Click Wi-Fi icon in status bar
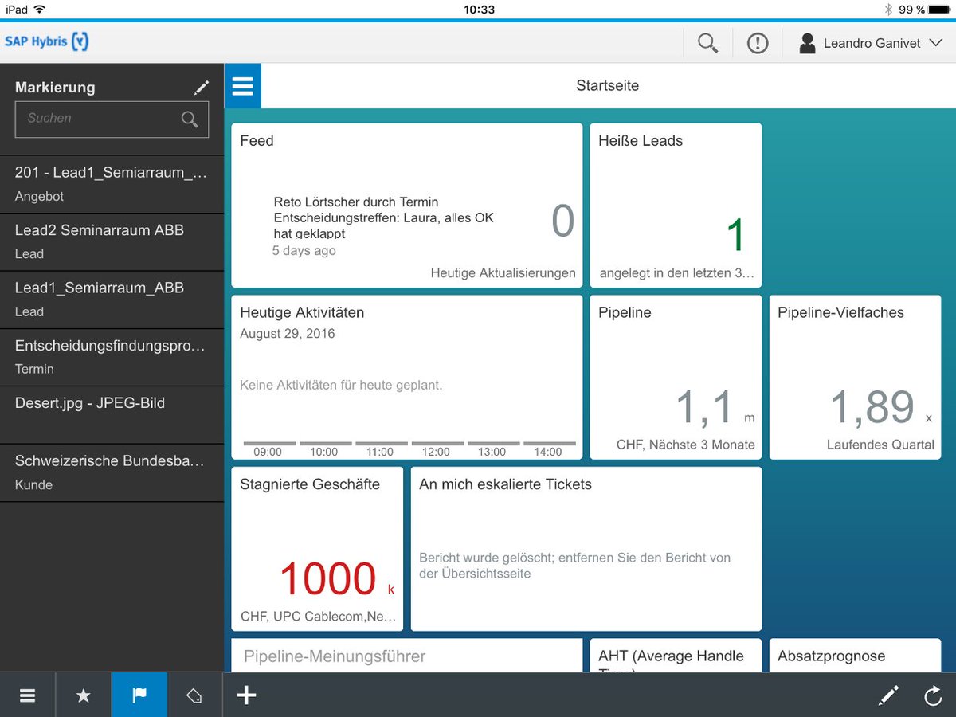This screenshot has width=956, height=717. (39, 10)
